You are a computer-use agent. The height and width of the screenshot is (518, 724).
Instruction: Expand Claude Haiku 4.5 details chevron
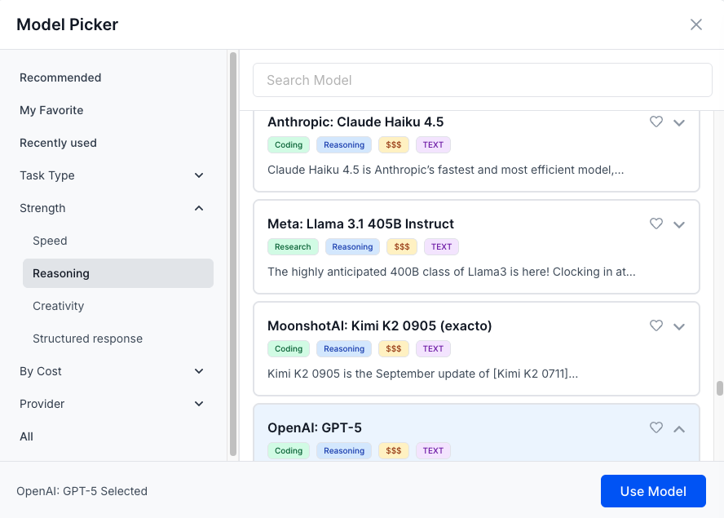(678, 123)
